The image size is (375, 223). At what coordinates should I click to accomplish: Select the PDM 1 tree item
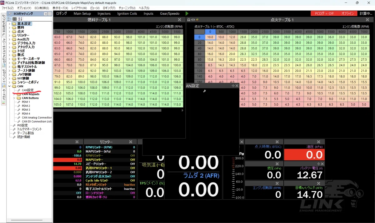[x=26, y=102]
